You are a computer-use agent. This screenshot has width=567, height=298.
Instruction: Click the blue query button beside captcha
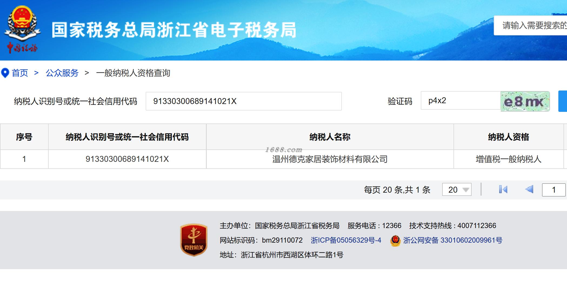(x=563, y=101)
